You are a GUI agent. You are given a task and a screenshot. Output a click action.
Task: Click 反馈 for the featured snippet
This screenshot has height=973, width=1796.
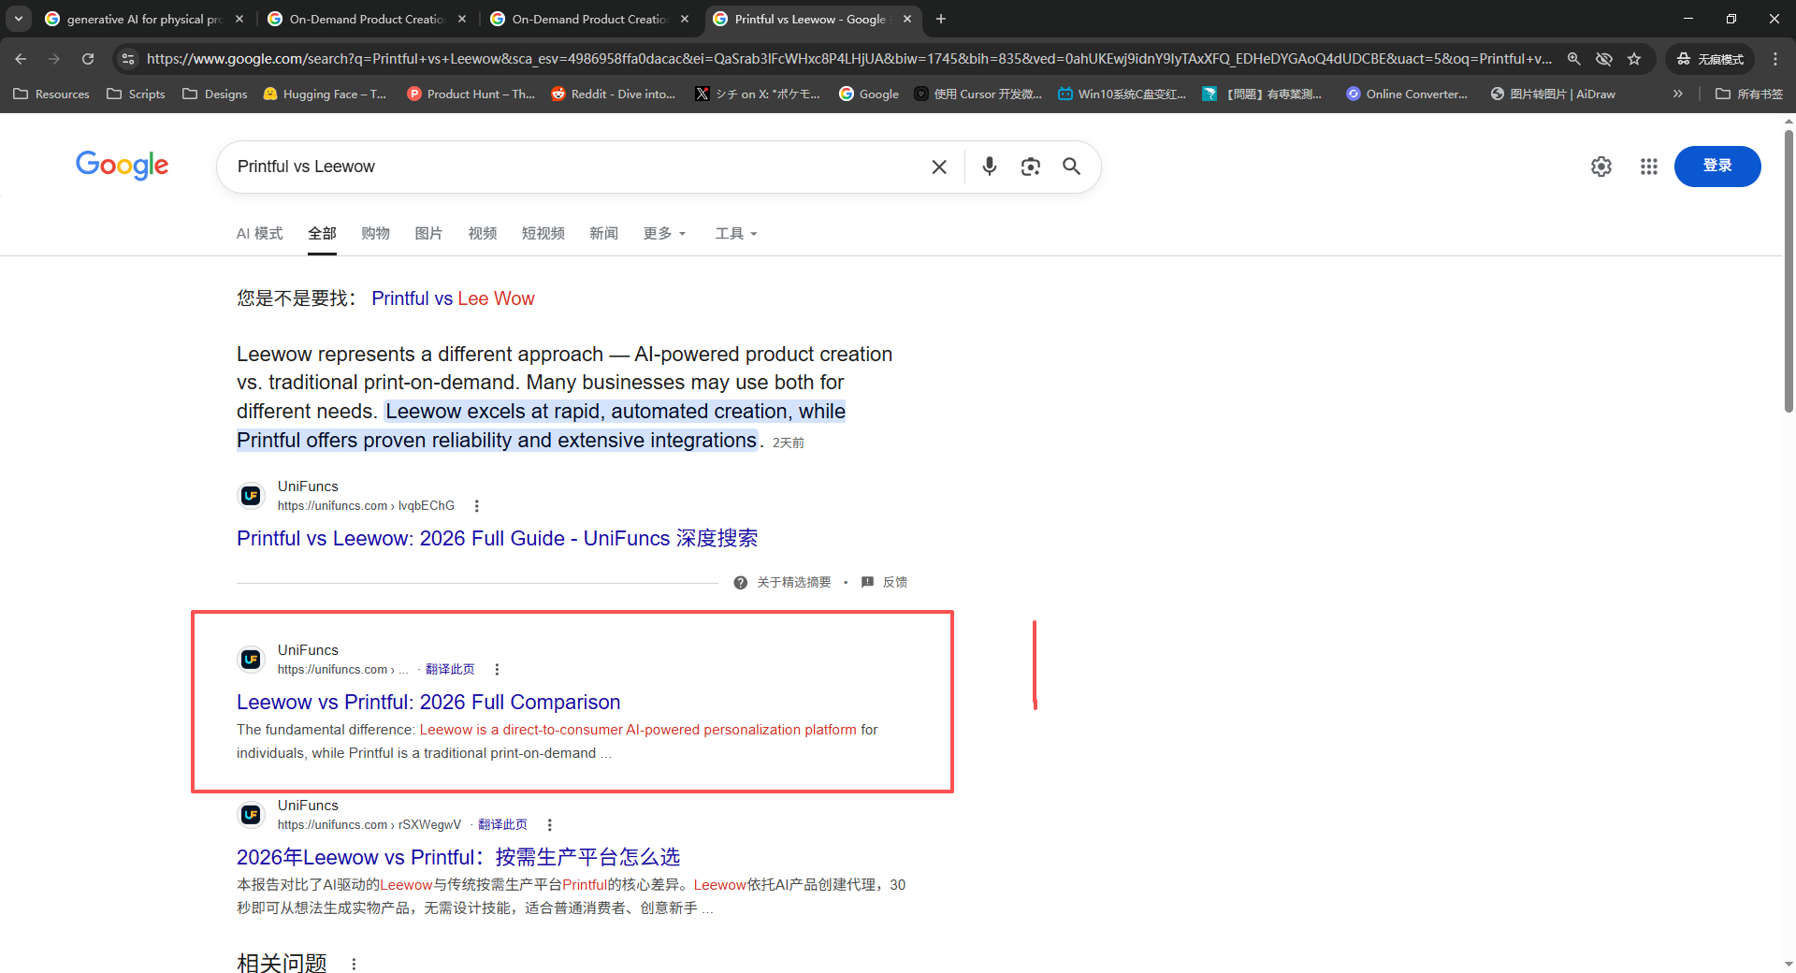[x=894, y=581]
